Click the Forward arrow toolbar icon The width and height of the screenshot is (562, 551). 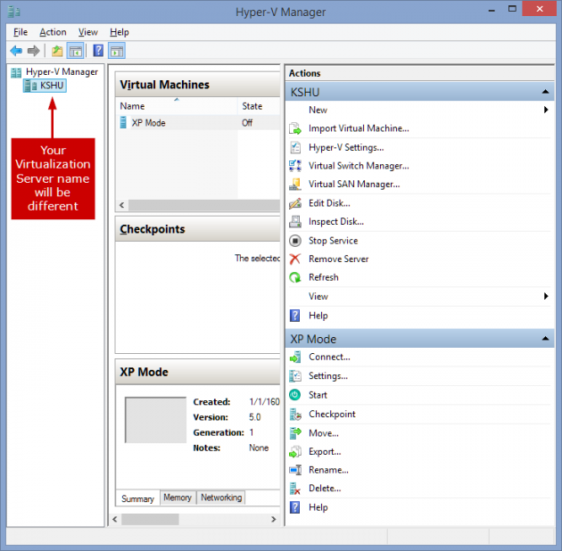coord(33,51)
